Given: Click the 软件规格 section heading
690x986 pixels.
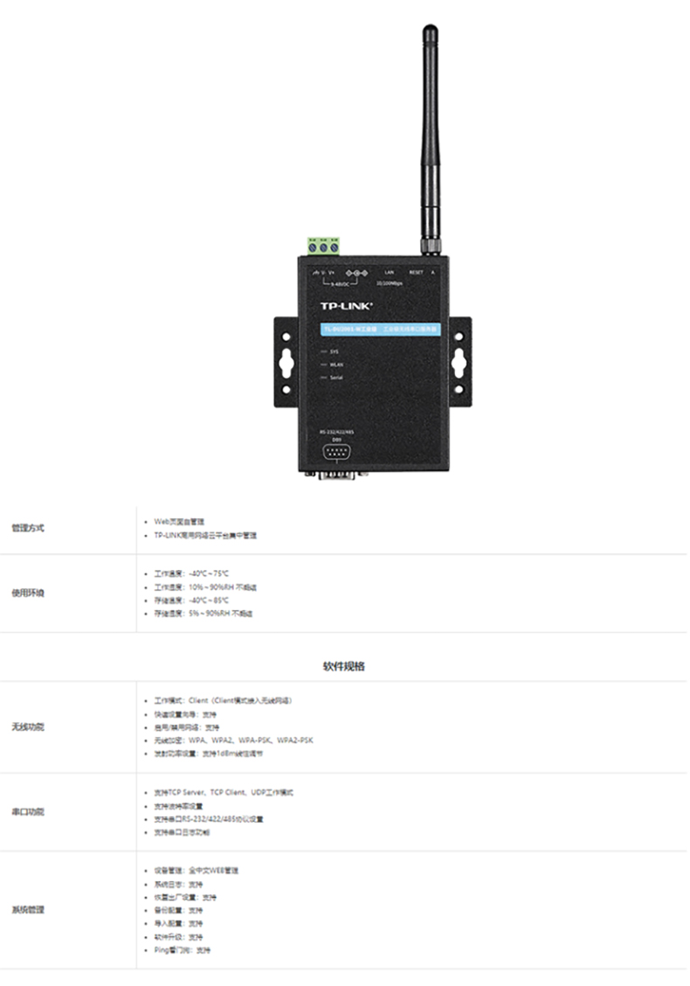Looking at the screenshot, I should click(x=344, y=666).
